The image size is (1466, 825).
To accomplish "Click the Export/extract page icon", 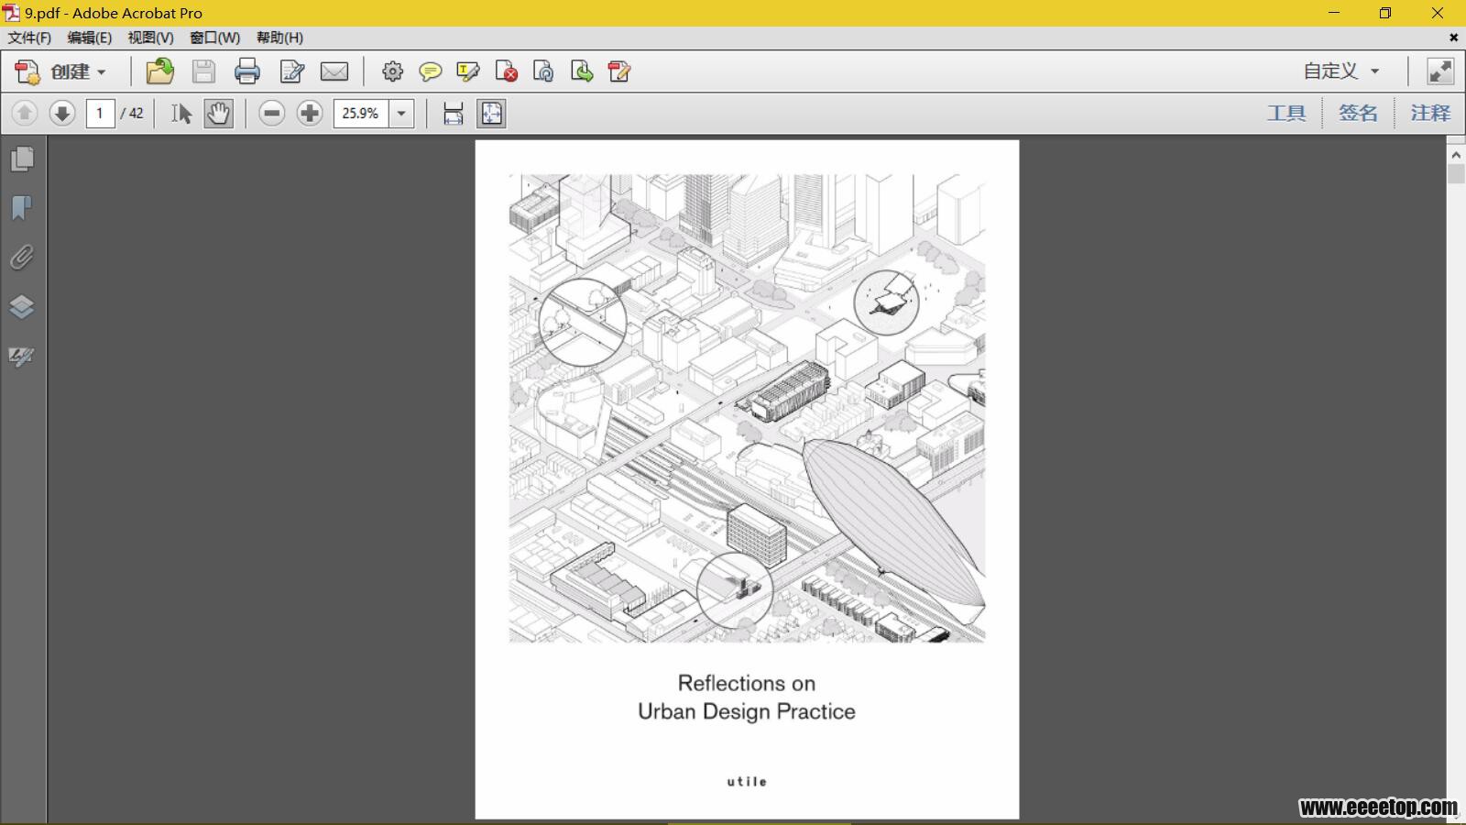I will pyautogui.click(x=582, y=71).
